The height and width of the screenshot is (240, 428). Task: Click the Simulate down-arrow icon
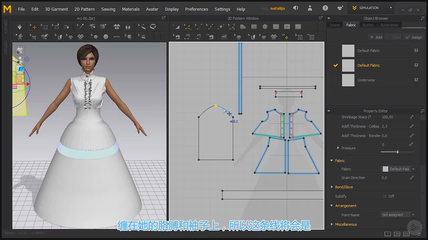click(19, 27)
